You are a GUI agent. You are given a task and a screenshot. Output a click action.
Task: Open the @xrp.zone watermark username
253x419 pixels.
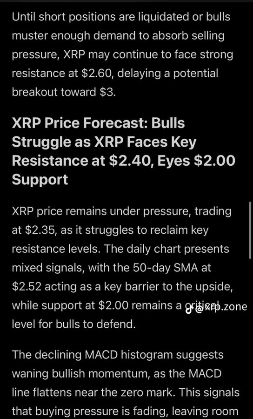point(221,307)
